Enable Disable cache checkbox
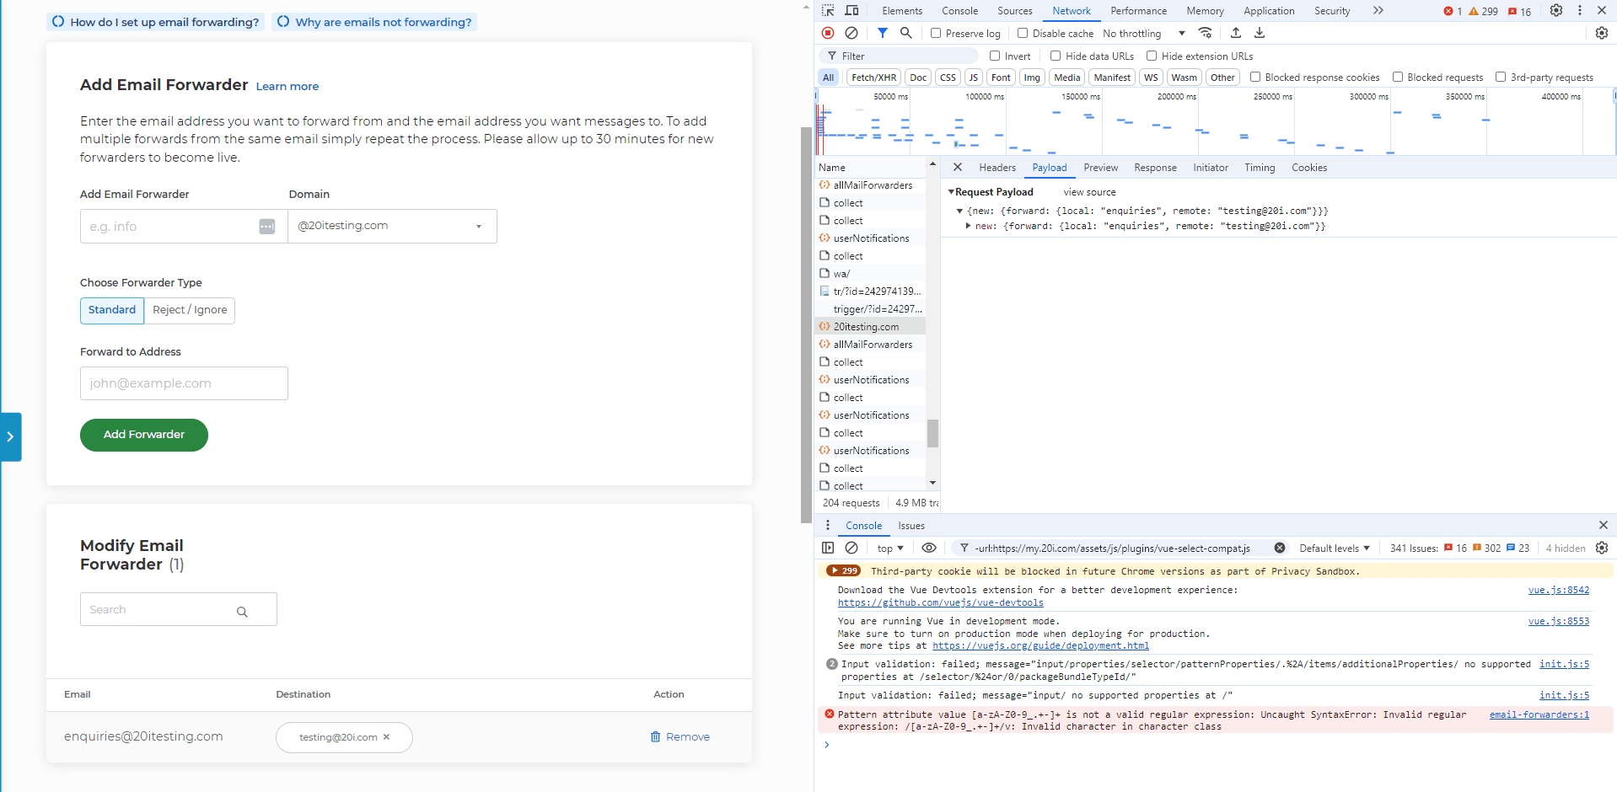This screenshot has width=1617, height=792. click(x=1022, y=33)
